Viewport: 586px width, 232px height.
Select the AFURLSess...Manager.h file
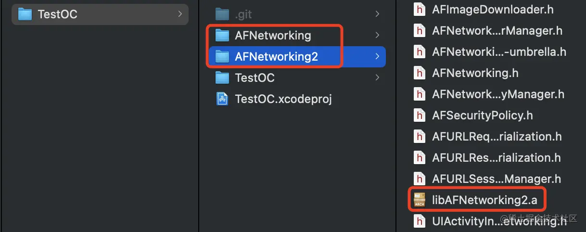click(x=497, y=179)
